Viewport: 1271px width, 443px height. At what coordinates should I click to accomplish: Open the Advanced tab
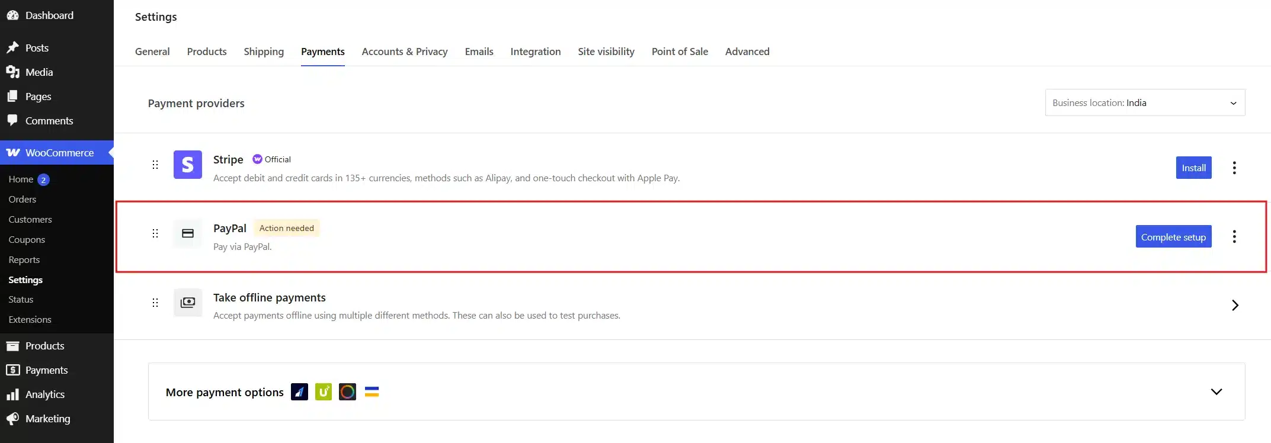click(747, 52)
